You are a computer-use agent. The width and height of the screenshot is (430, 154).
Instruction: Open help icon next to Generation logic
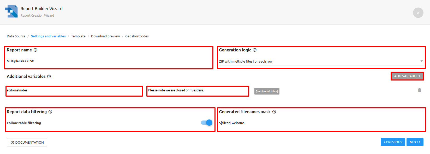255,50
